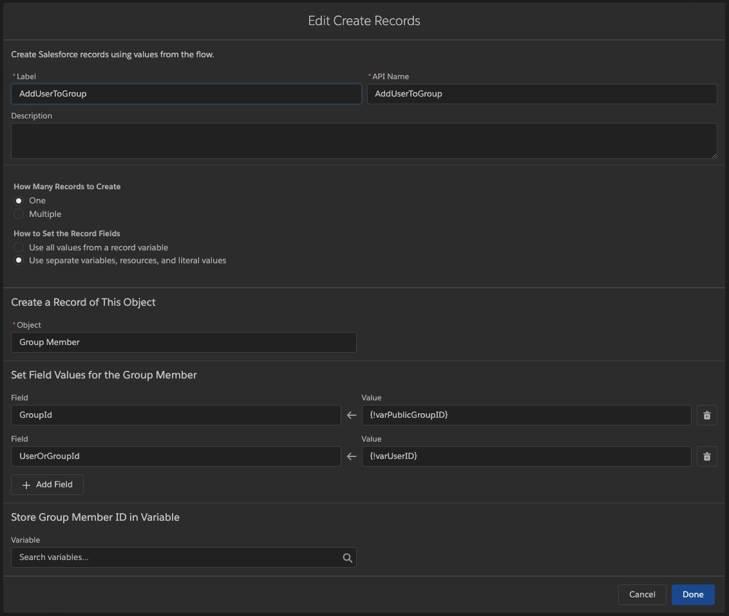729x616 pixels.
Task: Open the GroupId field picker
Action: pos(176,415)
